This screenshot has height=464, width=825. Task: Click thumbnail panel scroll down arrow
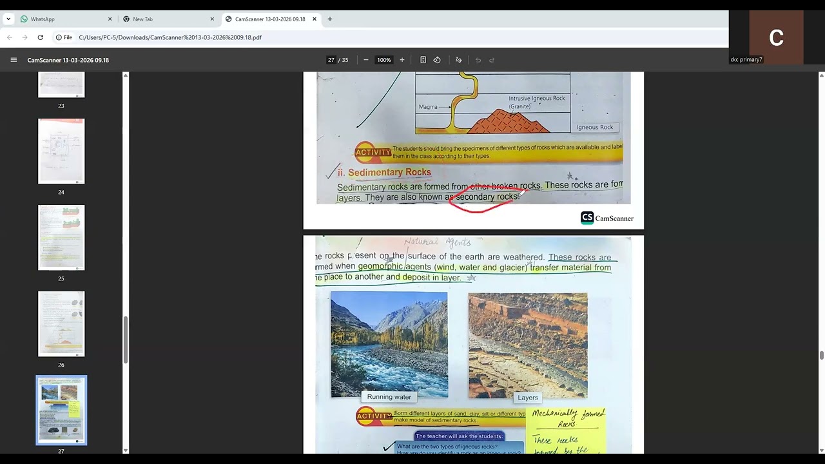tap(126, 450)
